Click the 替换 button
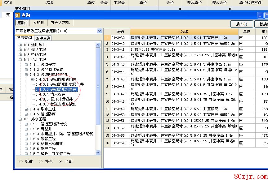The width and height of the screenshot is (268, 180). click(x=261, y=24)
